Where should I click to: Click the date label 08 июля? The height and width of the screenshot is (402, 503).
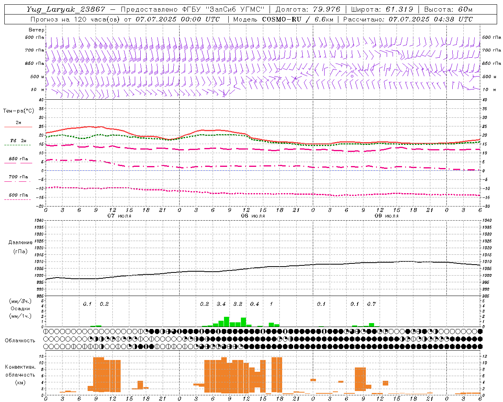tap(253, 216)
